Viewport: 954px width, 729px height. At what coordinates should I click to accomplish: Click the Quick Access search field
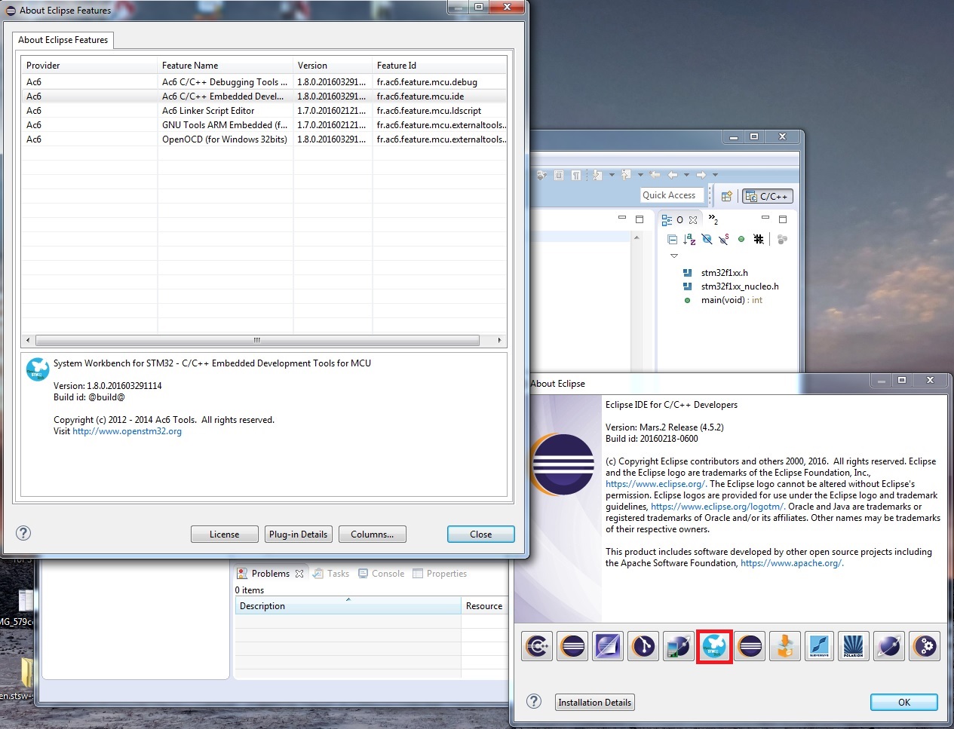click(671, 195)
